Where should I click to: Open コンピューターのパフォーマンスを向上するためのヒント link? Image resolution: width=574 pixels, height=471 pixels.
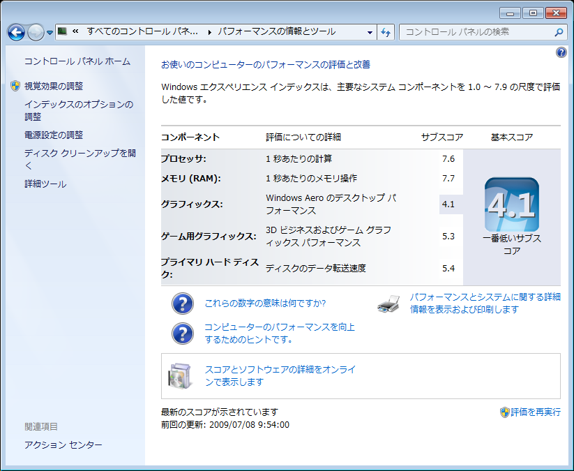pos(280,334)
